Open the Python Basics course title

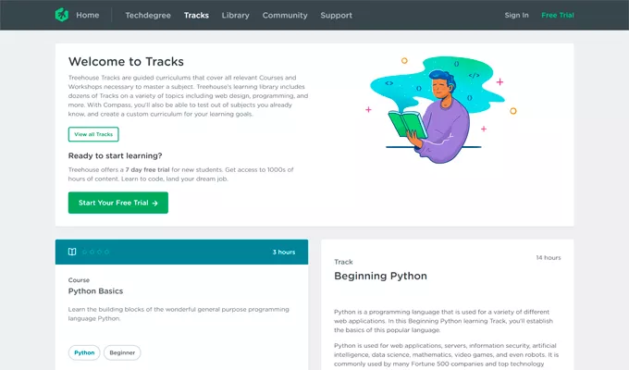pos(95,291)
